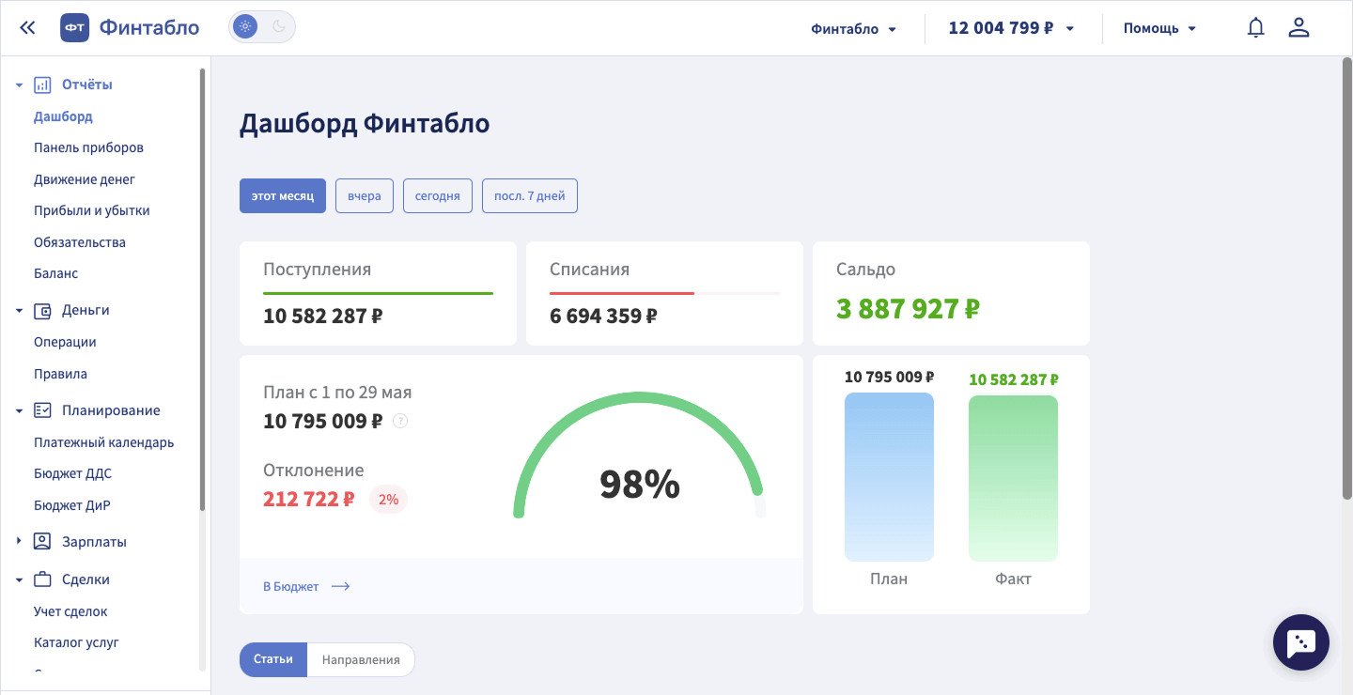Click the red deviation amount 212 722 ₽

(x=309, y=499)
